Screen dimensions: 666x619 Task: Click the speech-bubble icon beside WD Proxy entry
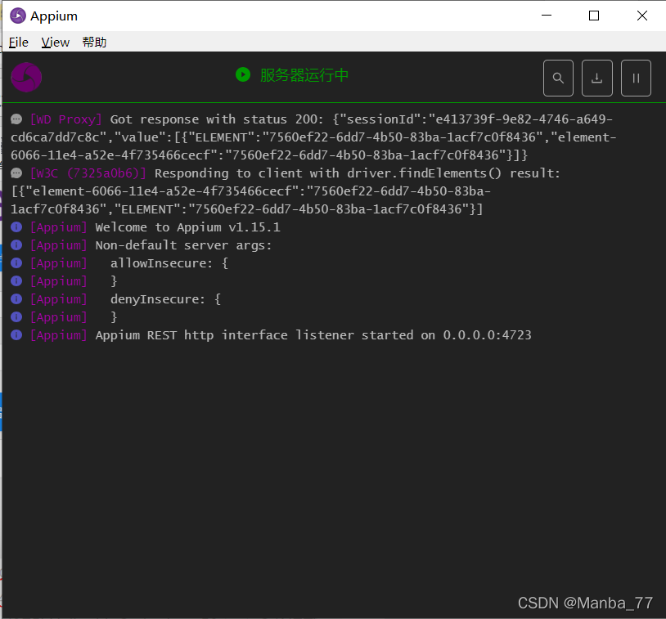[16, 119]
